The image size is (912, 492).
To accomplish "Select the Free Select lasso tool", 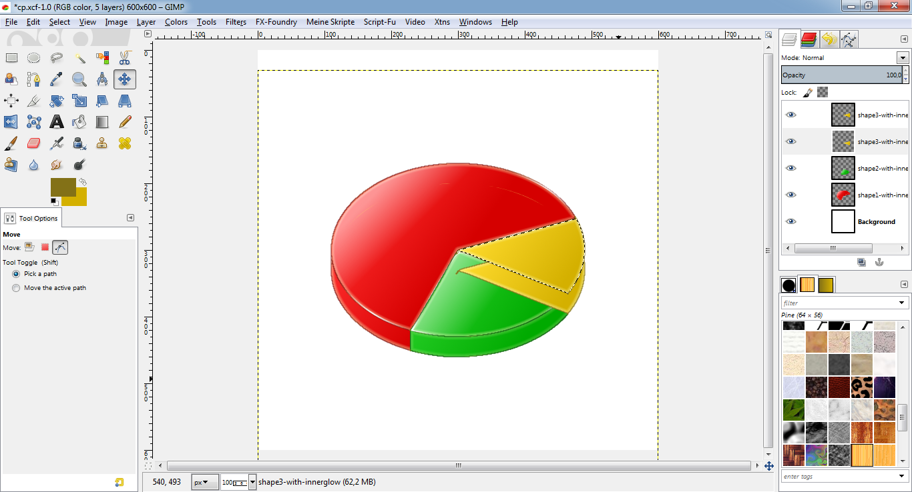I will click(x=57, y=58).
